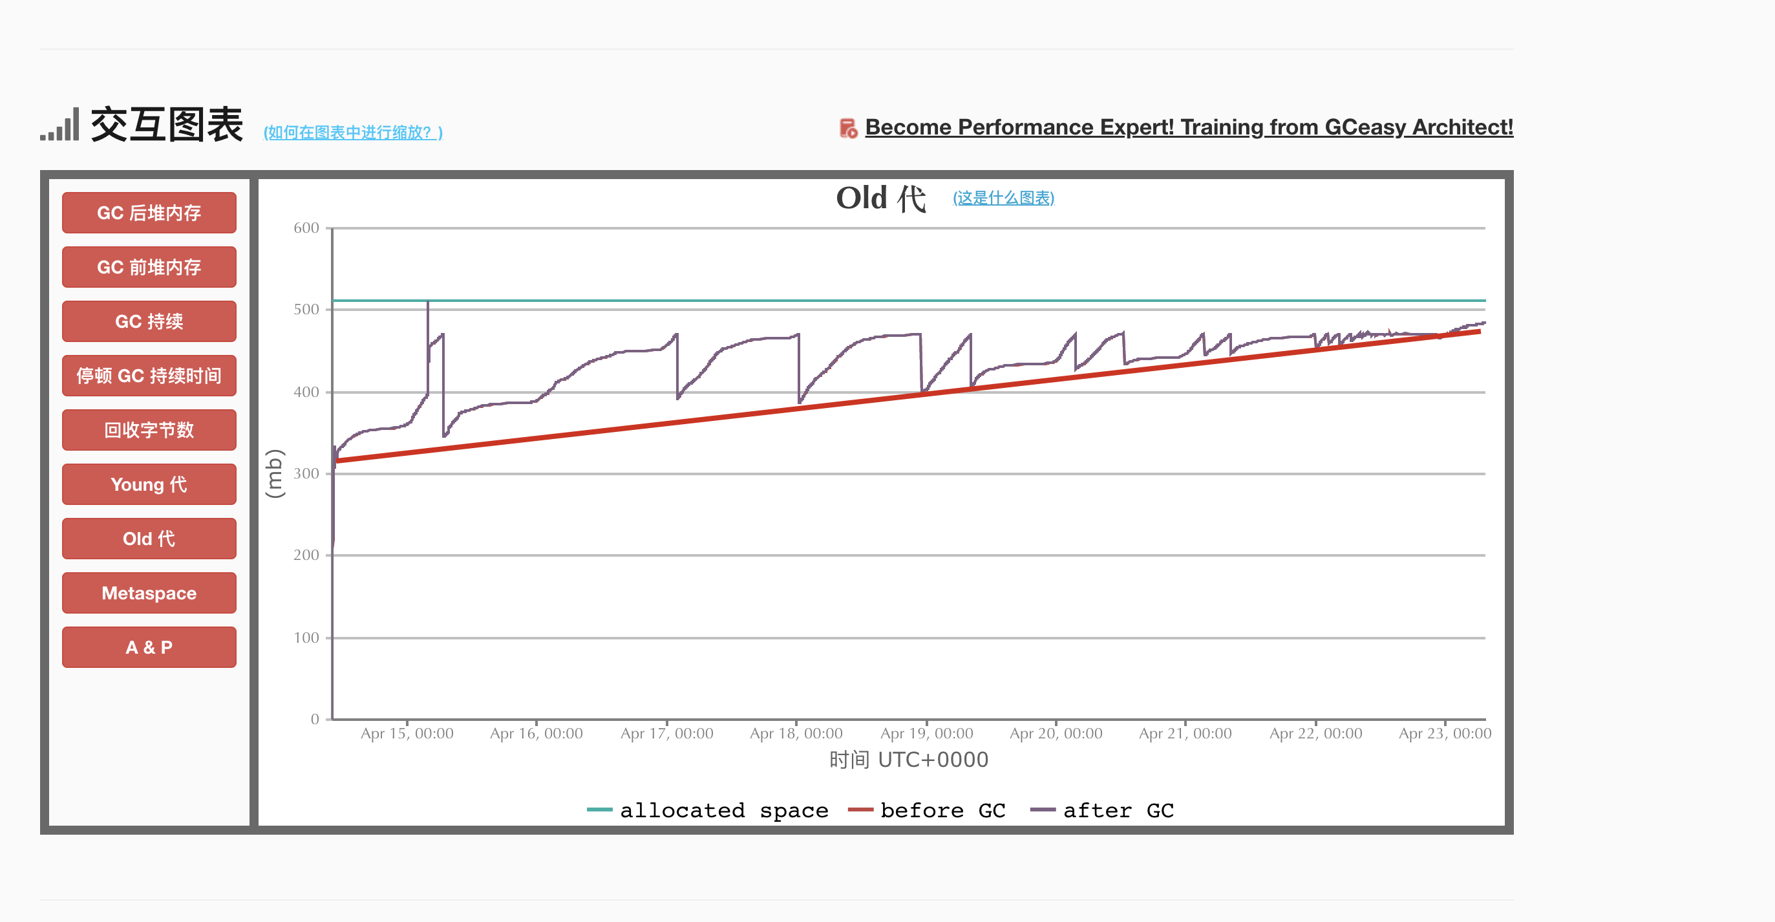Select the Old 代 chart button
The width and height of the screenshot is (1775, 922).
click(x=149, y=539)
